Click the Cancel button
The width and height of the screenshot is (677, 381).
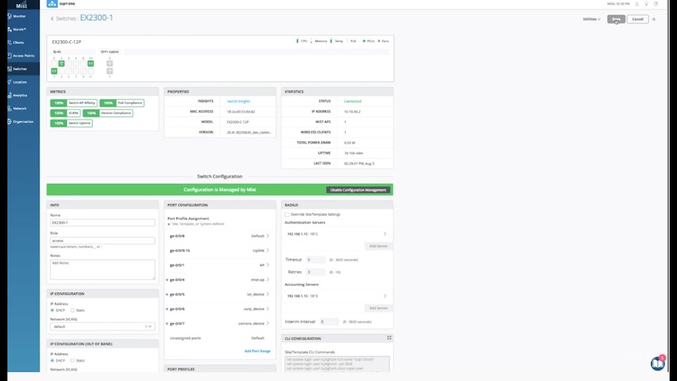coord(638,19)
